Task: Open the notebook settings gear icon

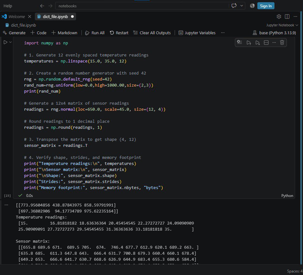Action: [x=279, y=16]
